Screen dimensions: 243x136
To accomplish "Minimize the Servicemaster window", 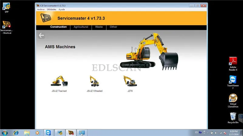I will (192, 5).
